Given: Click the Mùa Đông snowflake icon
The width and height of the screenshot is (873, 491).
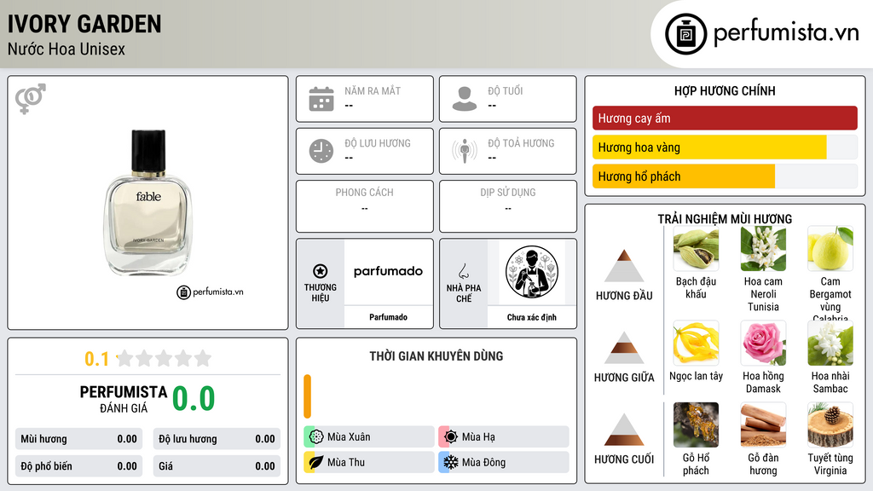Looking at the screenshot, I should 451,462.
